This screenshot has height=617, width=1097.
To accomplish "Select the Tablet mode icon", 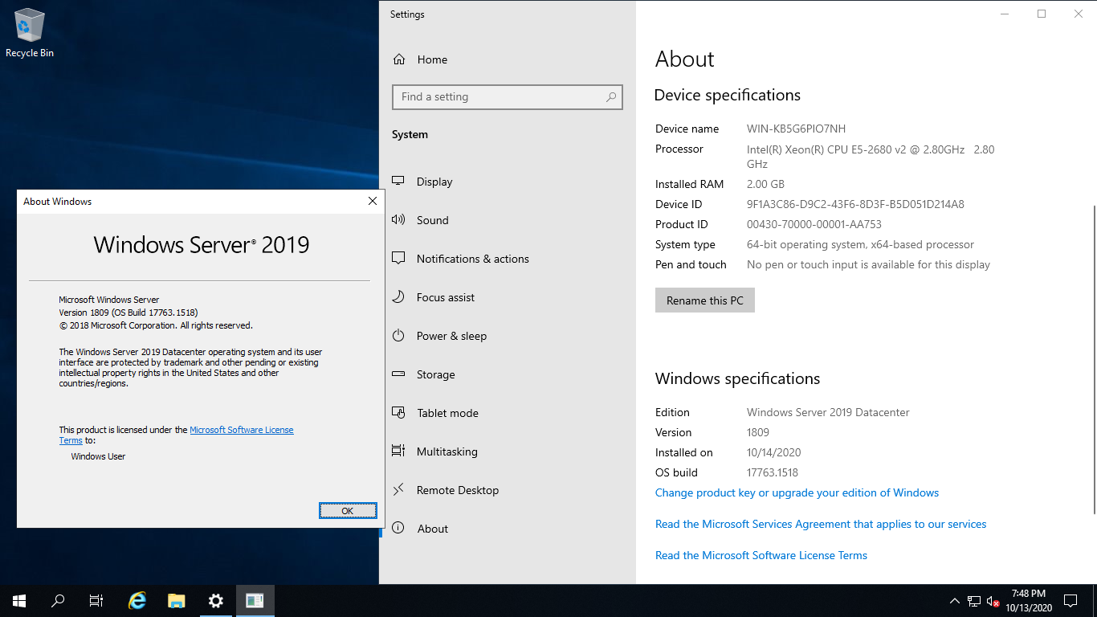I will 398,413.
